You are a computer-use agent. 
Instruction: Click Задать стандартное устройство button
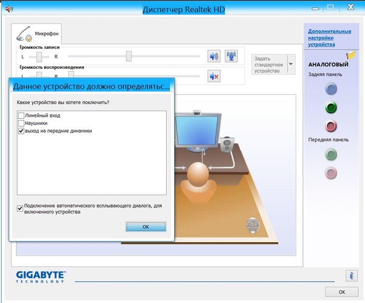point(269,64)
